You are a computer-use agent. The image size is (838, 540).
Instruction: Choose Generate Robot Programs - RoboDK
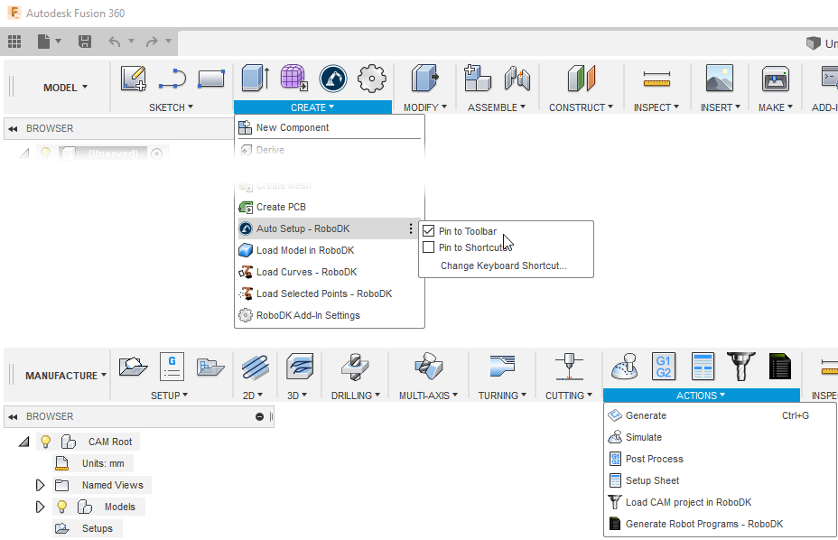point(703,524)
